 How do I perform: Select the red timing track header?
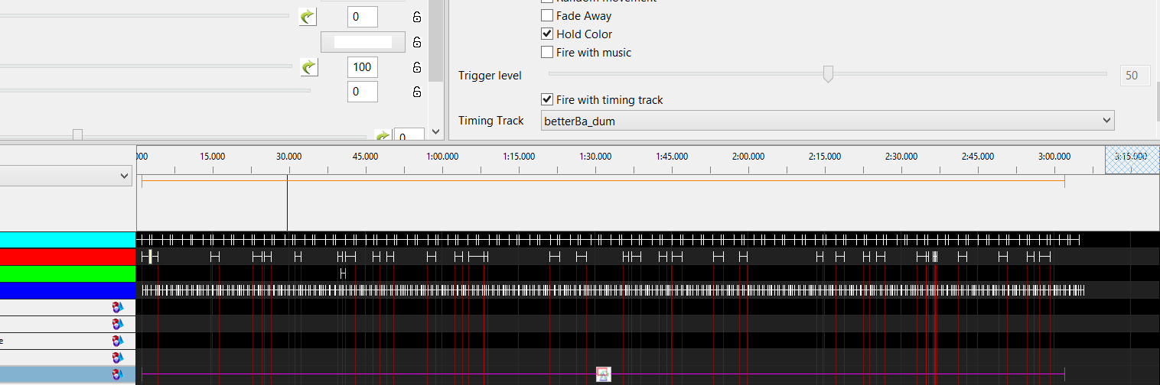(68, 257)
